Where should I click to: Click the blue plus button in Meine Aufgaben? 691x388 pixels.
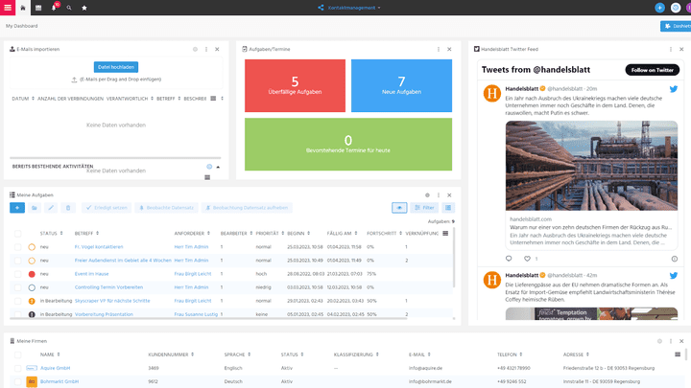(x=17, y=207)
